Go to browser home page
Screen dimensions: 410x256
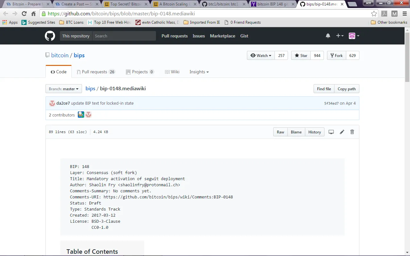33,14
